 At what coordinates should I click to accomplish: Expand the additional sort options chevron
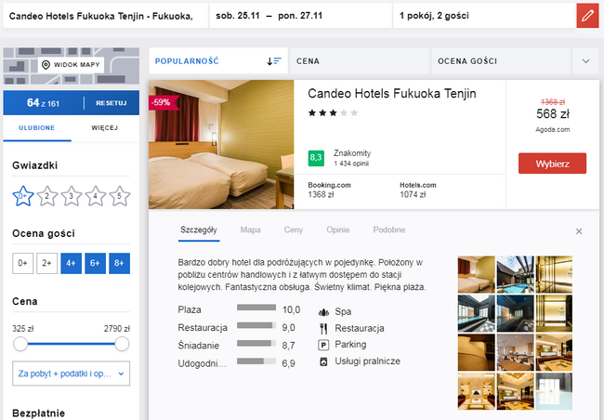pyautogui.click(x=585, y=61)
